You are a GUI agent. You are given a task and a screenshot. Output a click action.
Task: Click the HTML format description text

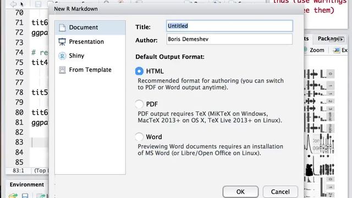tap(211, 84)
